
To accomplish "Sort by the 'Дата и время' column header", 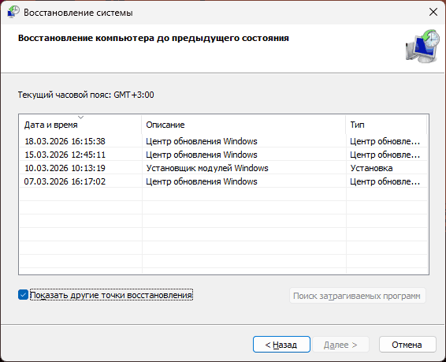I will 80,125.
